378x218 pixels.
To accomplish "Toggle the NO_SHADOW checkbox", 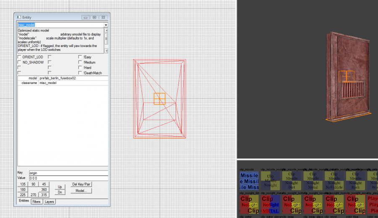I will coord(19,62).
